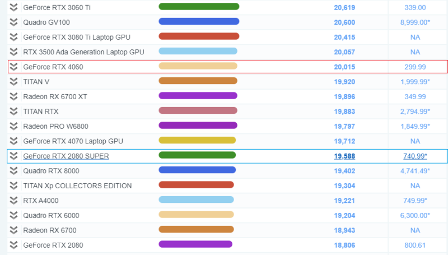The width and height of the screenshot is (448, 255).
Task: Expand GeForce RTX 2080 SUPER row chevron
Action: (x=13, y=156)
